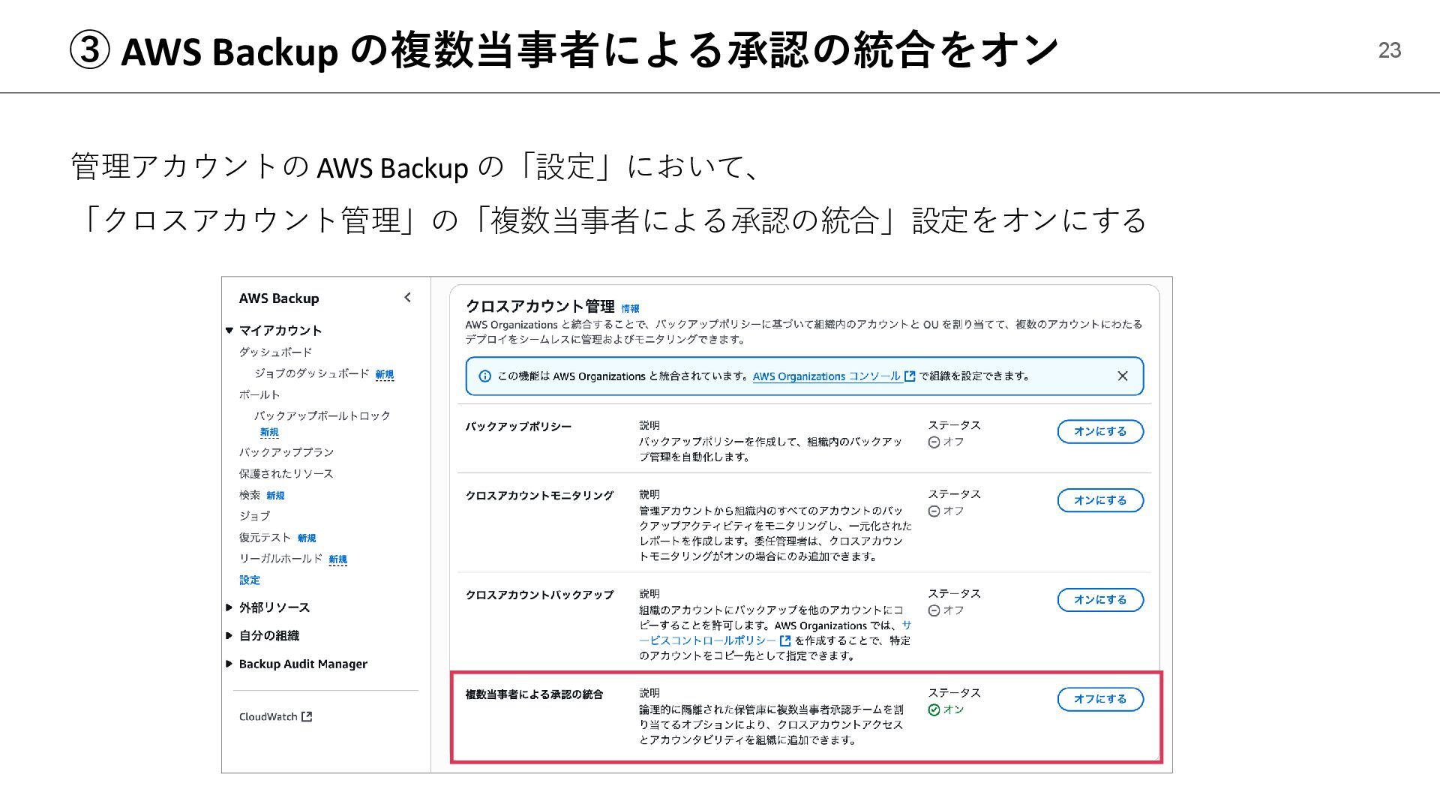
Task: Click external link icon after サービスコントロールポリシー
Action: (785, 640)
